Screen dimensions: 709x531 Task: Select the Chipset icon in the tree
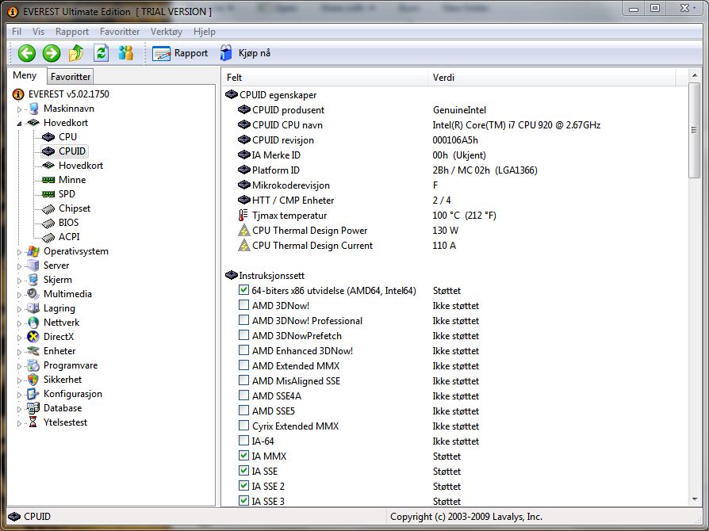[48, 208]
